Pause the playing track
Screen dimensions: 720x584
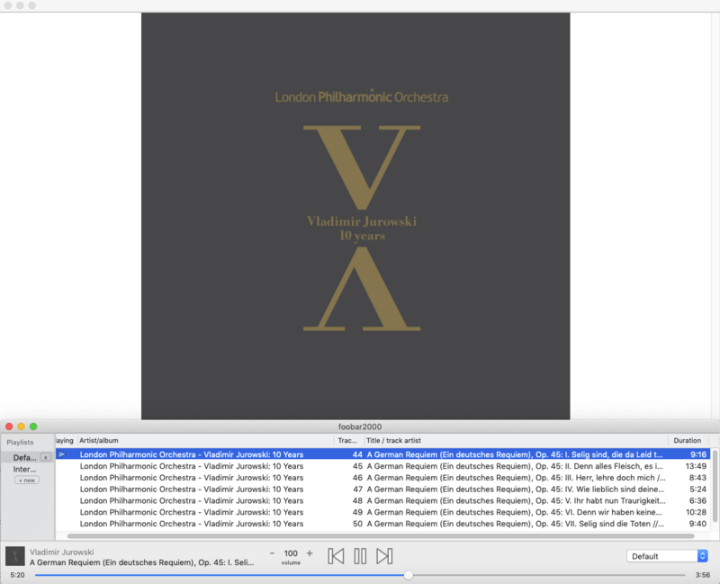tap(360, 556)
